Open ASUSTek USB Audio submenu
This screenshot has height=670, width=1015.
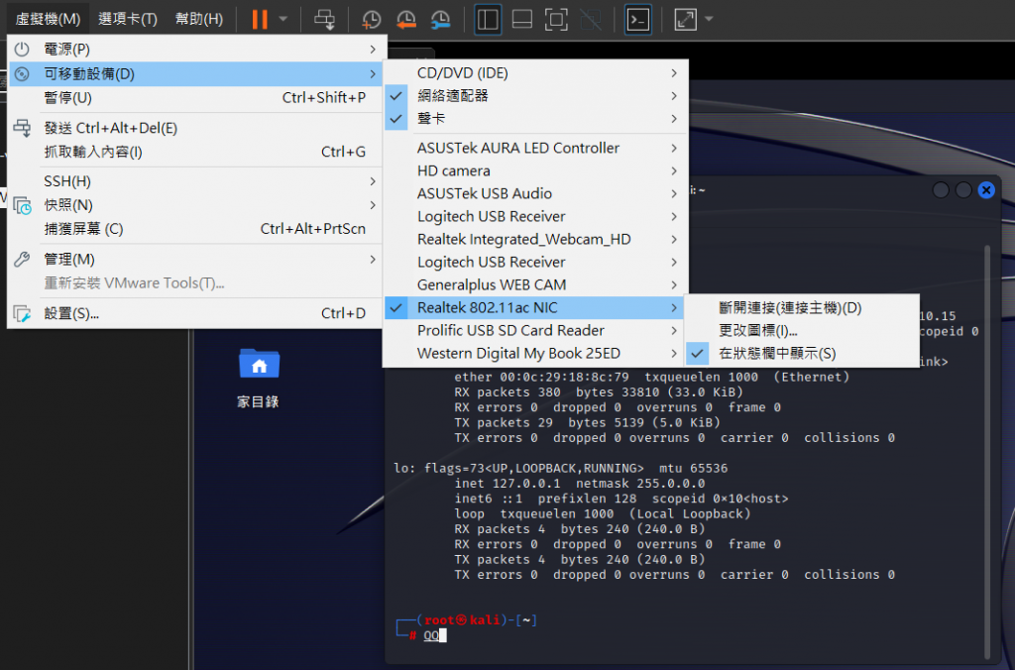536,193
